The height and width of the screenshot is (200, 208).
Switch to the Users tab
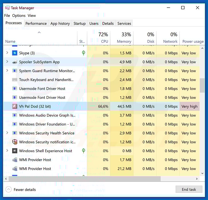pos(94,24)
